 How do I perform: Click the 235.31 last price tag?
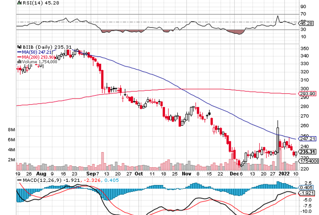pos(307,152)
